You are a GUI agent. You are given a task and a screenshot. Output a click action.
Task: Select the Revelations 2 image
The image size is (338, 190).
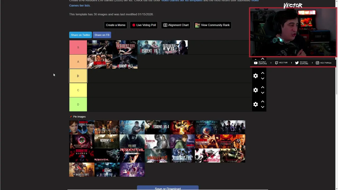pyautogui.click(x=82, y=141)
